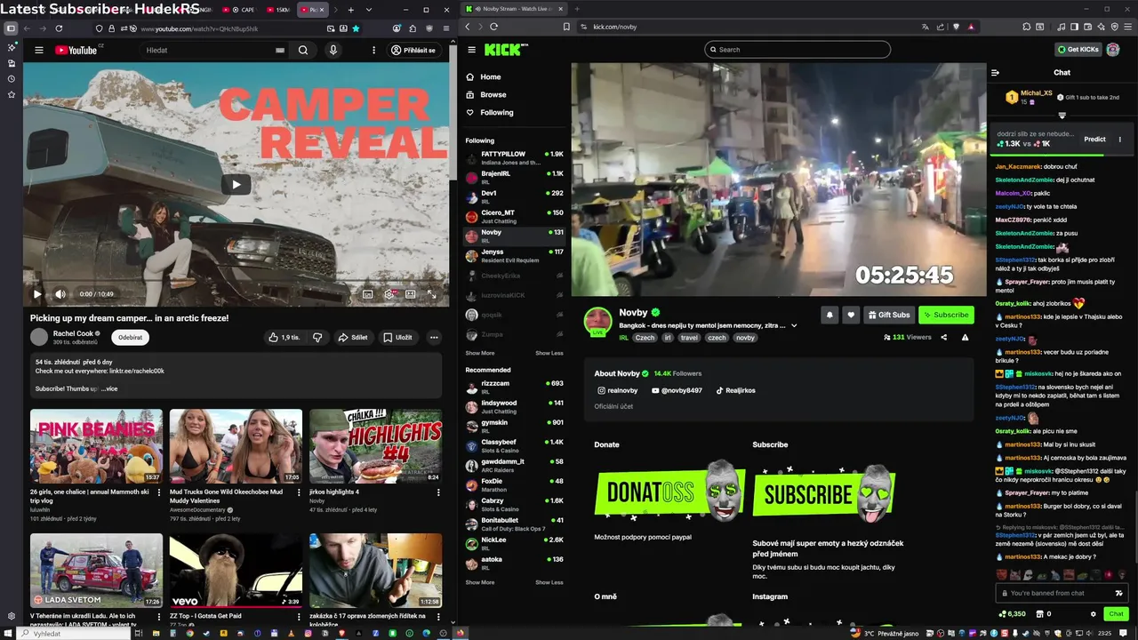The image size is (1138, 640).
Task: Switch to the 15KM browser tab
Action: [x=278, y=10]
